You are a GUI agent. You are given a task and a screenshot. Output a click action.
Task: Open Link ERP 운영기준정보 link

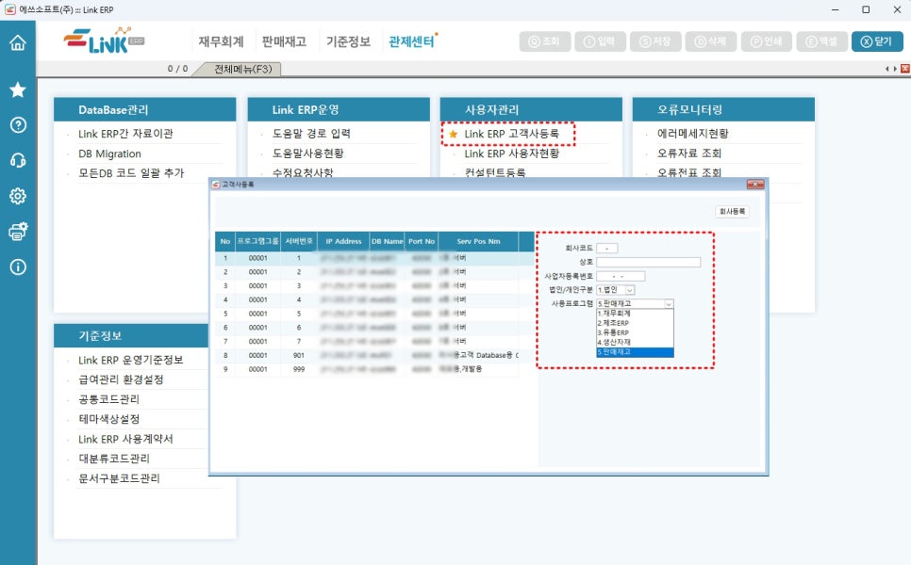coord(131,361)
